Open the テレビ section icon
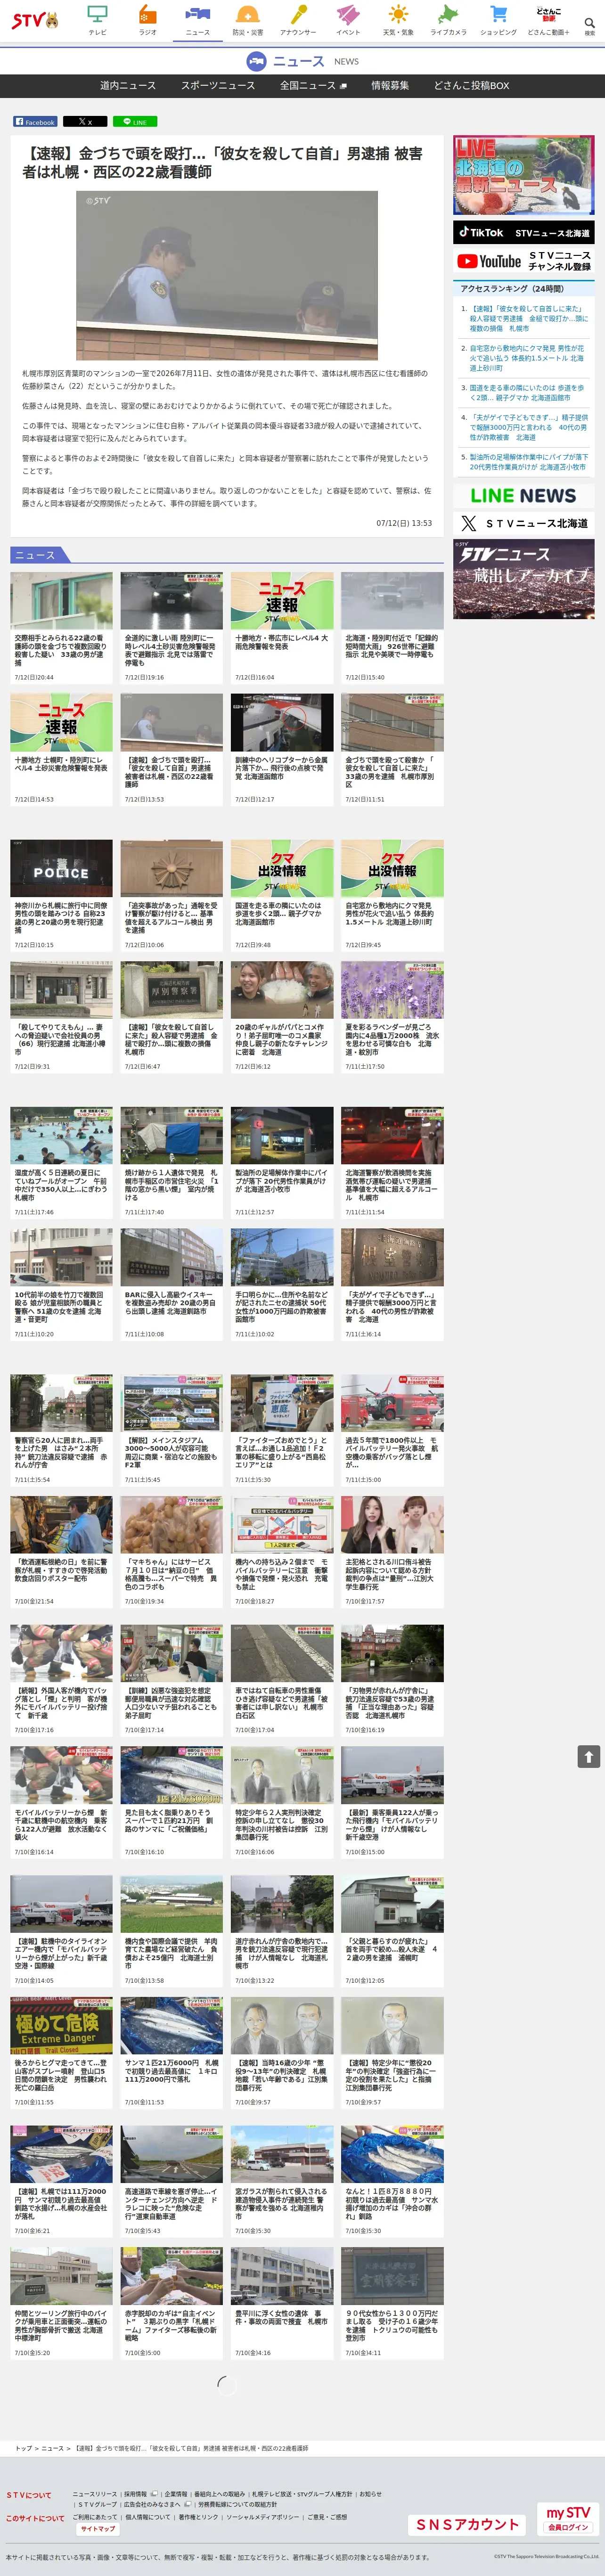This screenshot has width=605, height=2576. click(97, 20)
